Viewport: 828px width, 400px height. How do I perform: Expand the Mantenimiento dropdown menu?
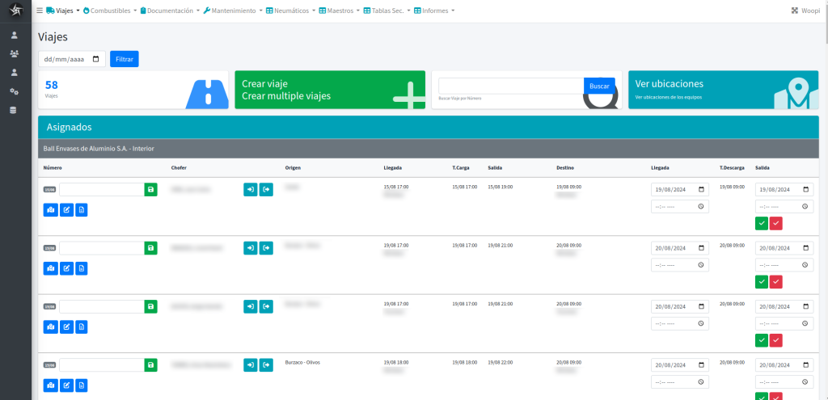233,11
